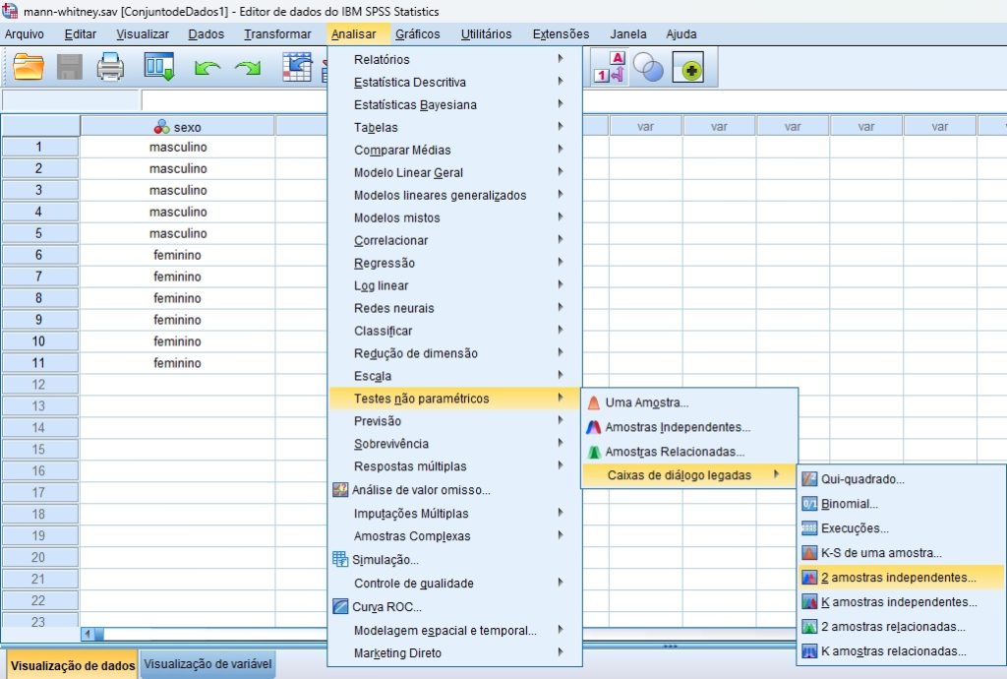The image size is (1007, 679).
Task: Click the Use Variable Sets circles icon
Action: point(647,67)
